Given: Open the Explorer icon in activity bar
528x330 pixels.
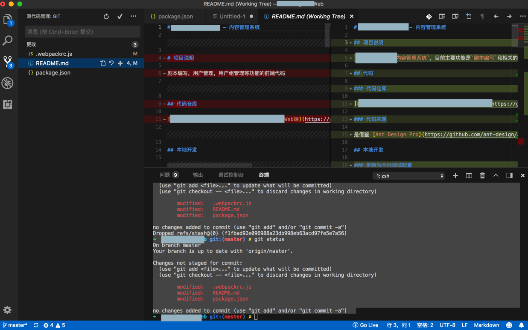Looking at the screenshot, I should click(7, 20).
